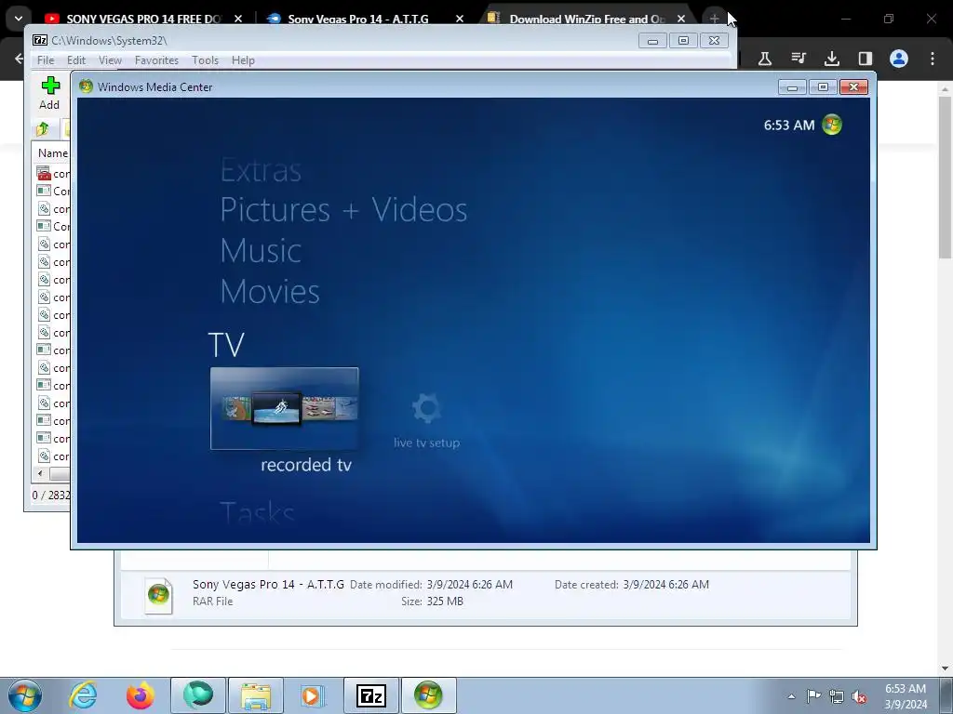The height and width of the screenshot is (714, 953).
Task: Click the taskbar clock 6:53 AM
Action: (906, 689)
